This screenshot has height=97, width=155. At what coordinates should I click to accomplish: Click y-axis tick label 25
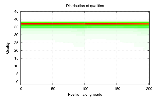16,43
